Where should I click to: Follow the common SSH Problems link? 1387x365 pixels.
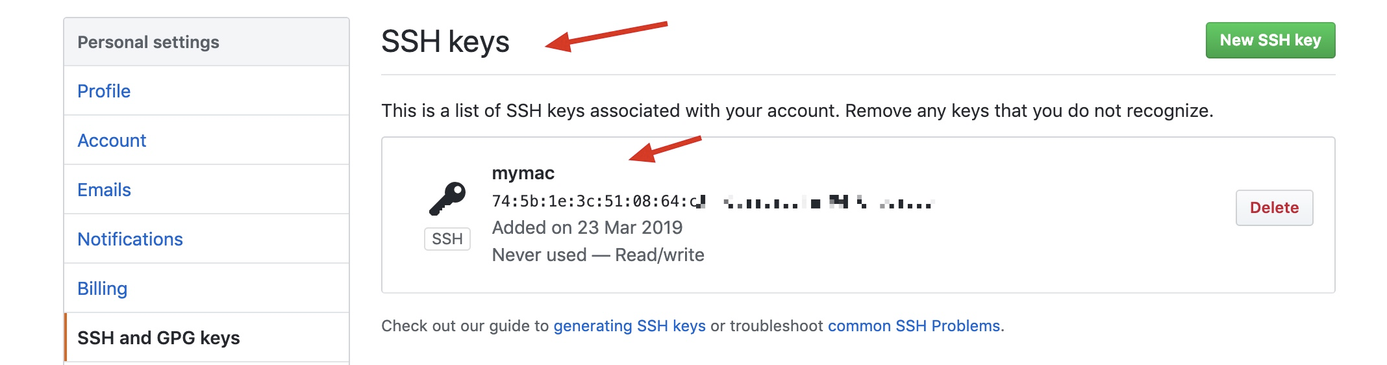pyautogui.click(x=914, y=325)
